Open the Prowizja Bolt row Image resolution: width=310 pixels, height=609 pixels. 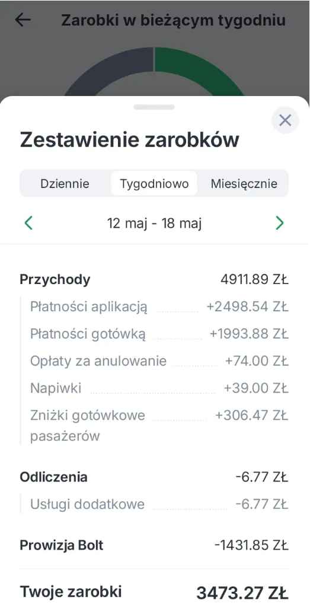154,546
